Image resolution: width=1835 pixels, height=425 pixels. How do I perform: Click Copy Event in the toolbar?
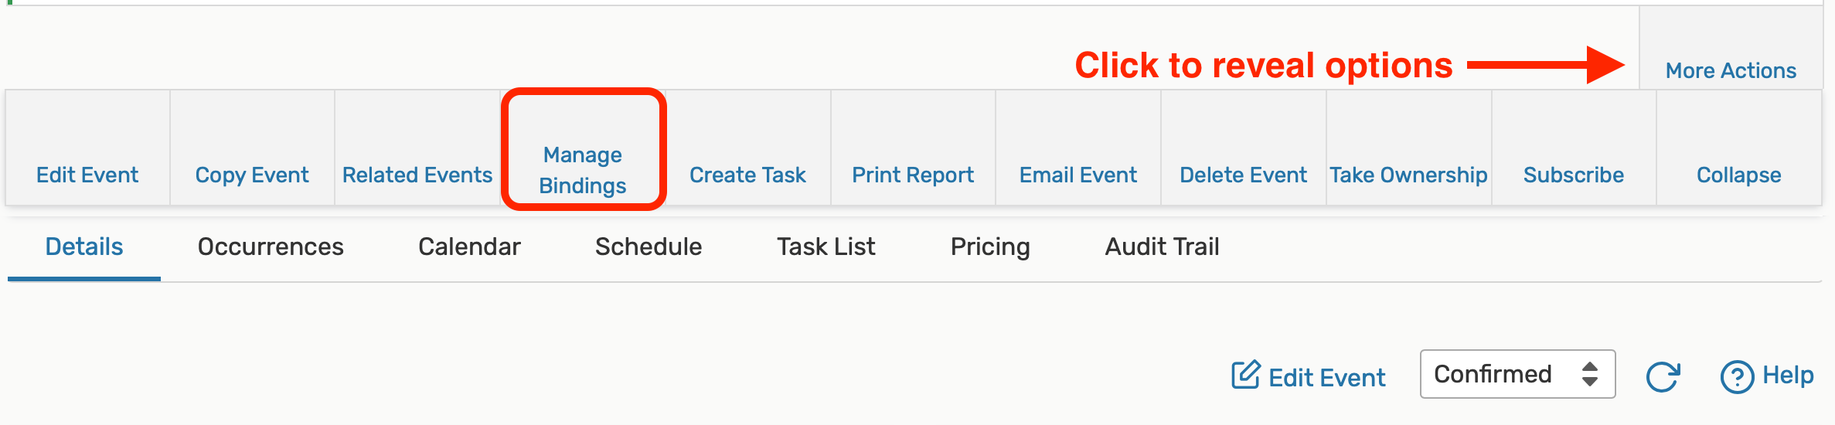252,175
